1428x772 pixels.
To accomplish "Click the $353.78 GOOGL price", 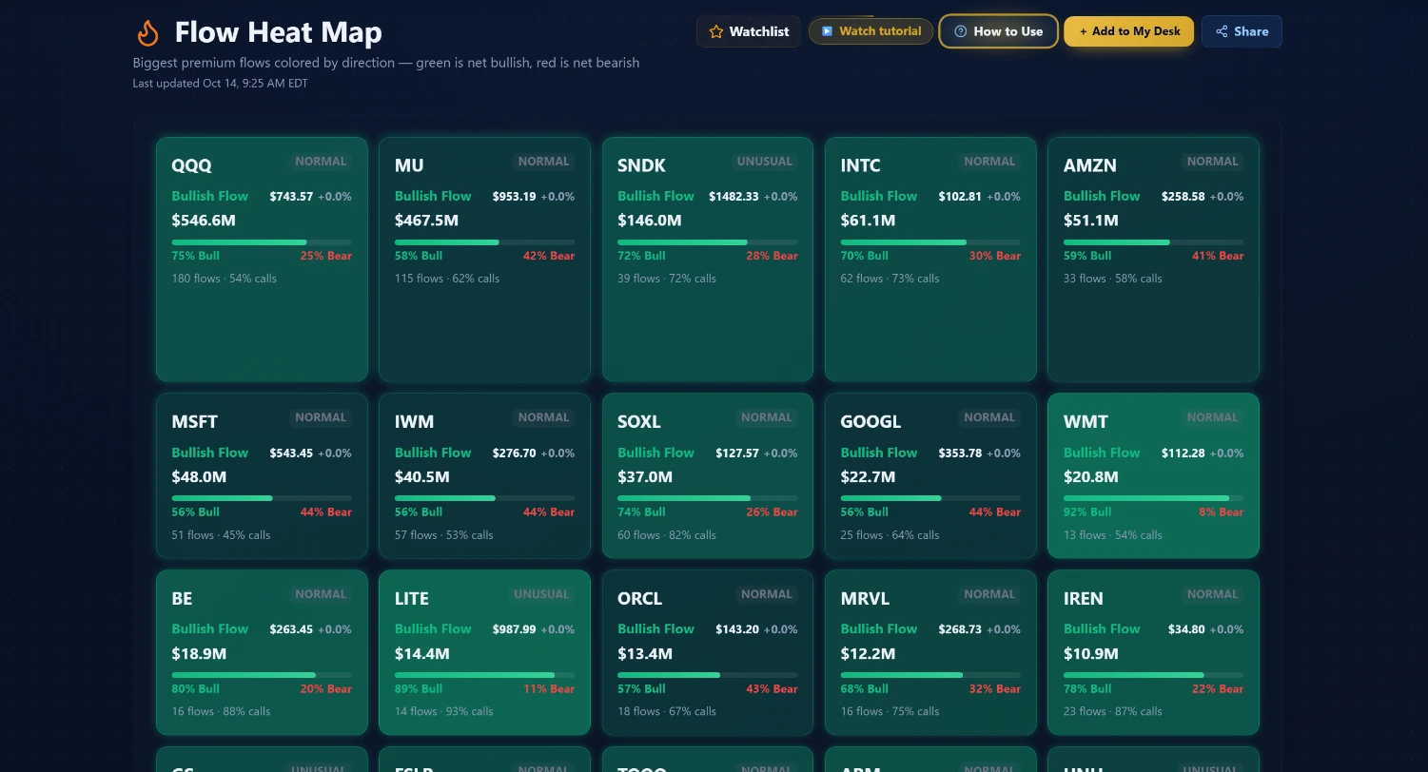I will click(x=960, y=454).
